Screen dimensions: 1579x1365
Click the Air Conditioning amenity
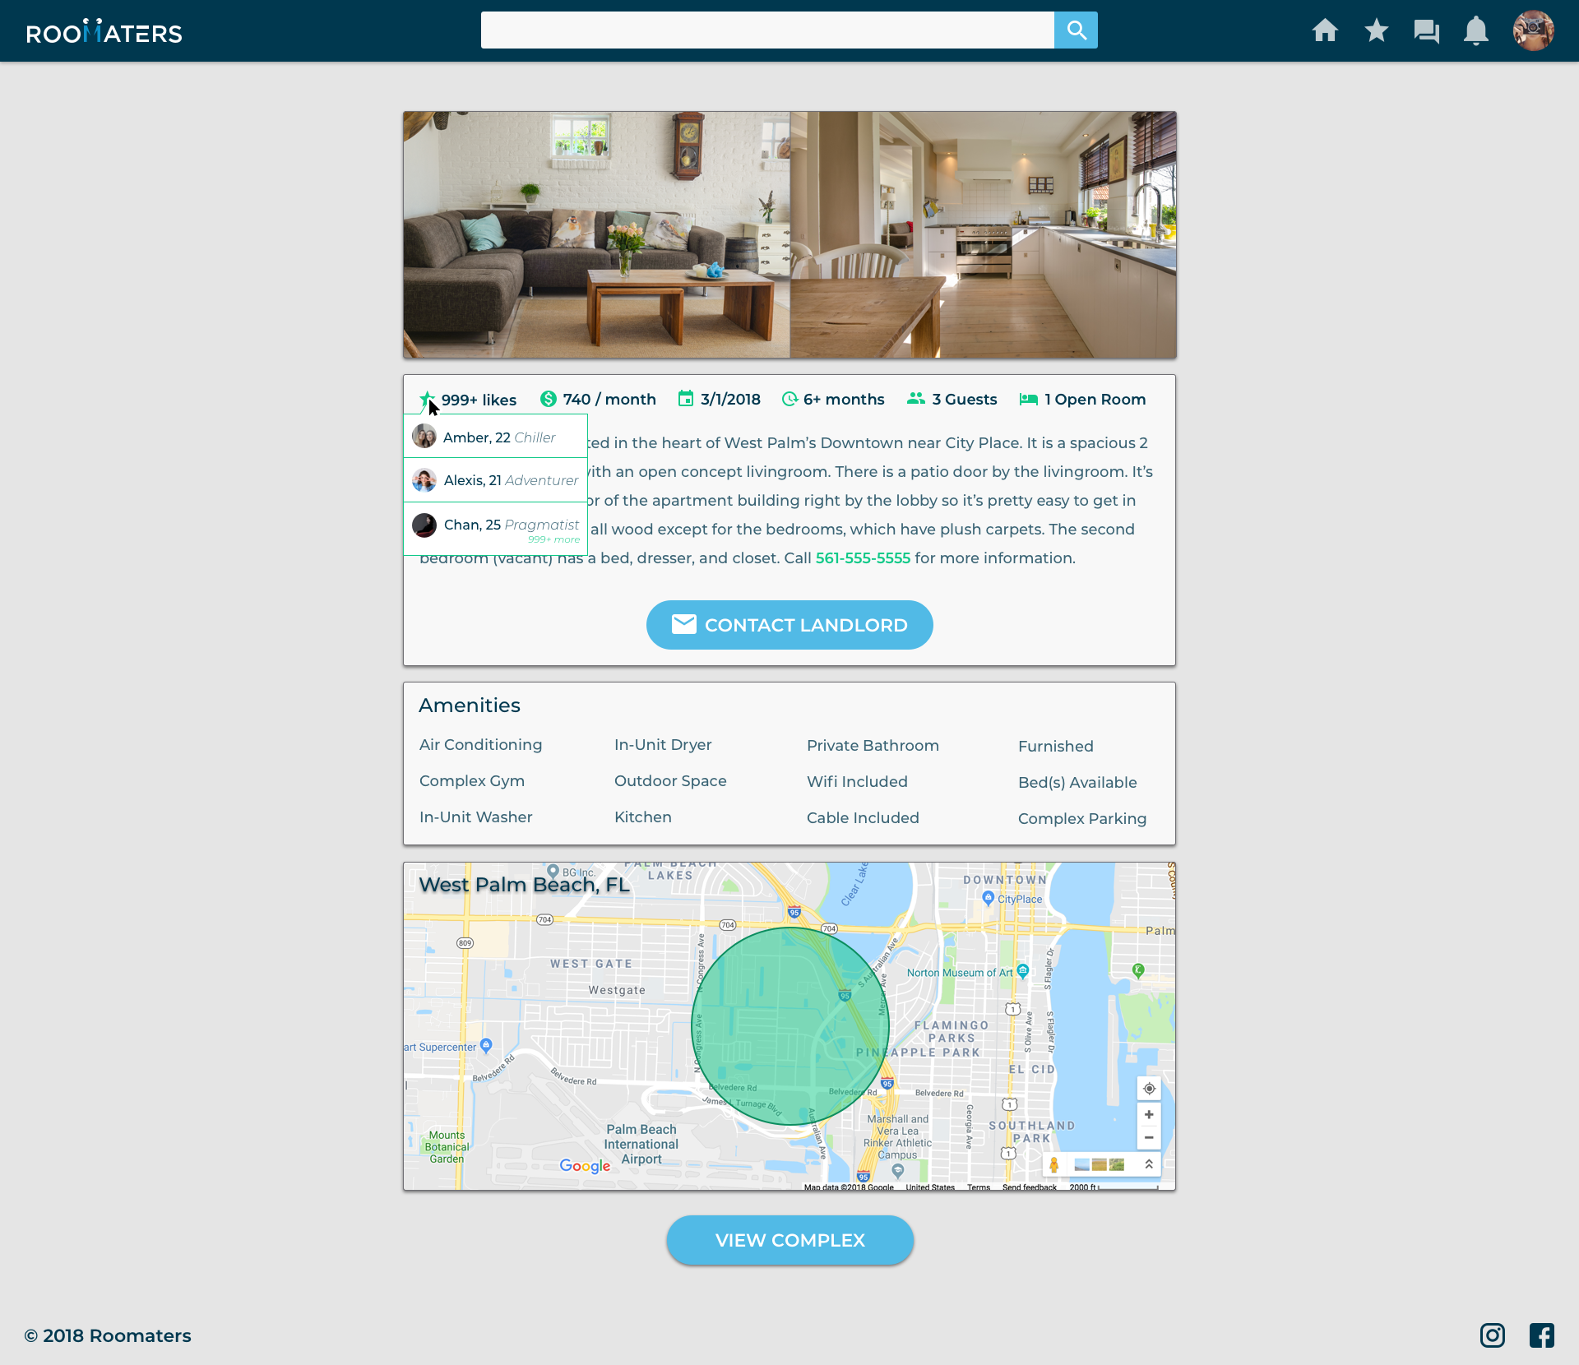click(x=481, y=745)
